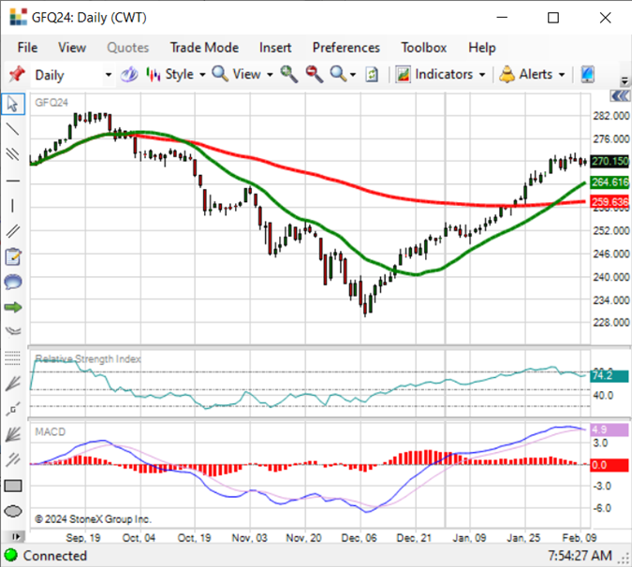
Task: Expand the Alerts dropdown
Action: click(x=532, y=75)
